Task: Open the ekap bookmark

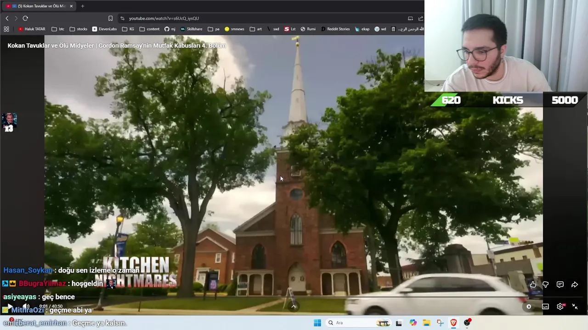Action: click(362, 29)
